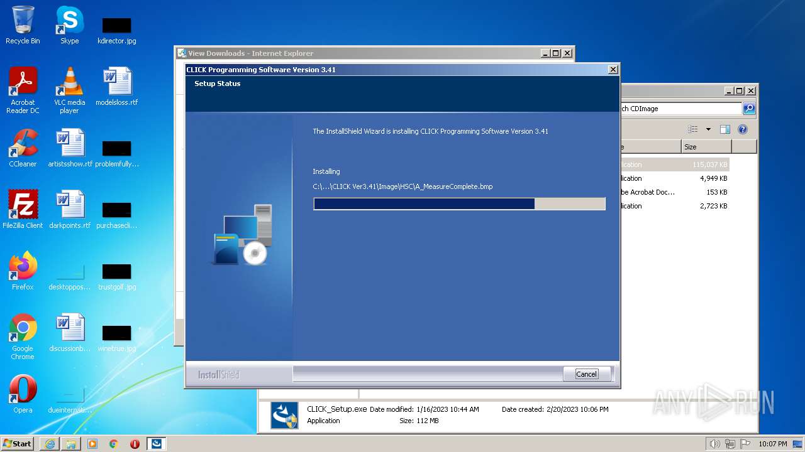The width and height of the screenshot is (805, 452).
Task: Select the dueinternat desktop file
Action: (70, 399)
